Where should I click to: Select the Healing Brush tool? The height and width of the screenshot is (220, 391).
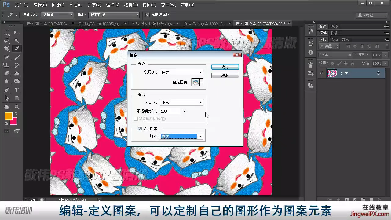point(7,57)
